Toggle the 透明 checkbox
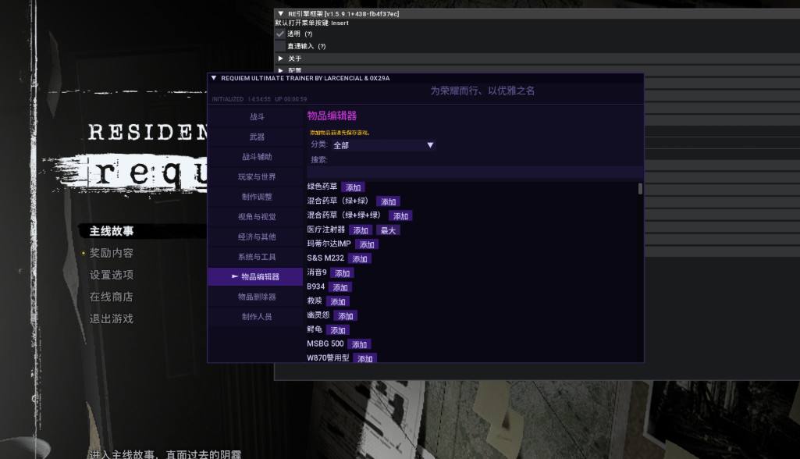This screenshot has width=800, height=459. (280, 34)
